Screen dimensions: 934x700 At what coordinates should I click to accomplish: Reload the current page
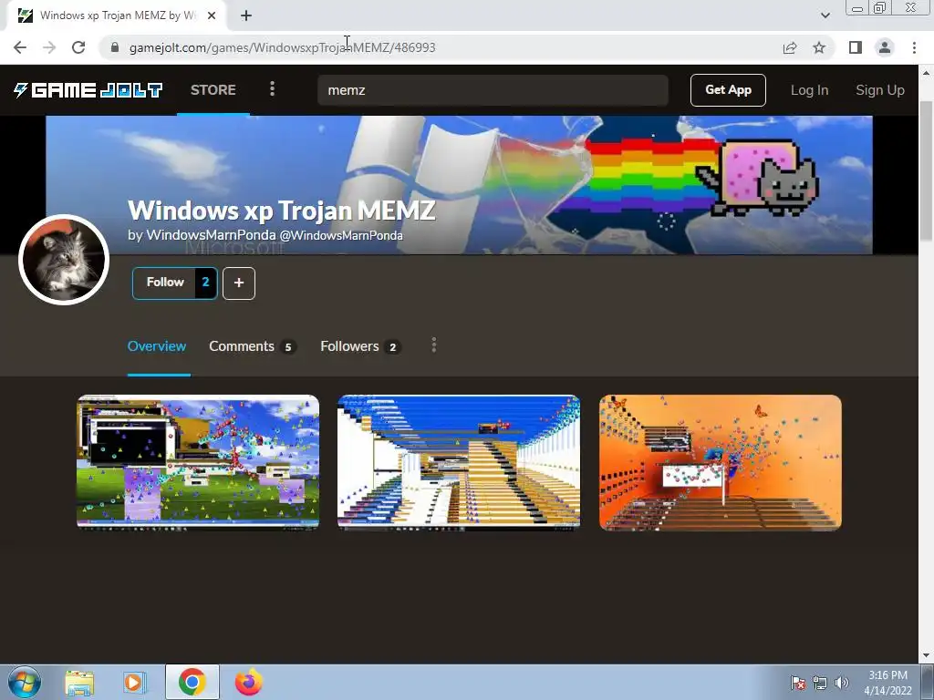point(78,47)
